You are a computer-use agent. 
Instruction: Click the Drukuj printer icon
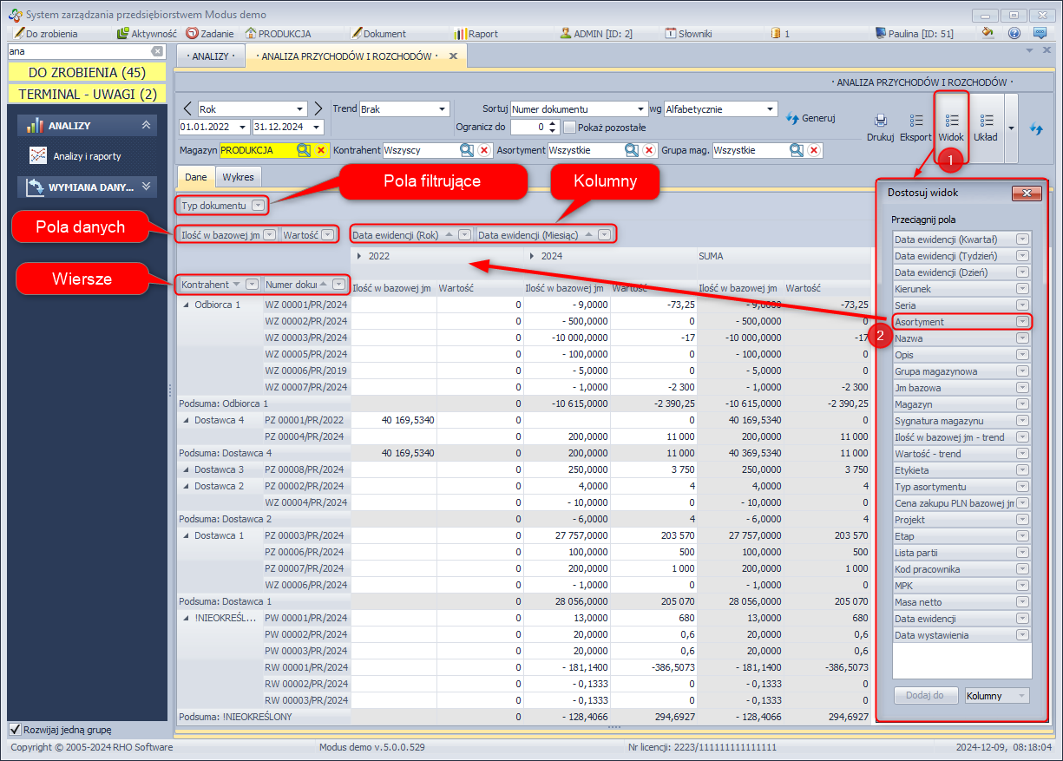880,121
